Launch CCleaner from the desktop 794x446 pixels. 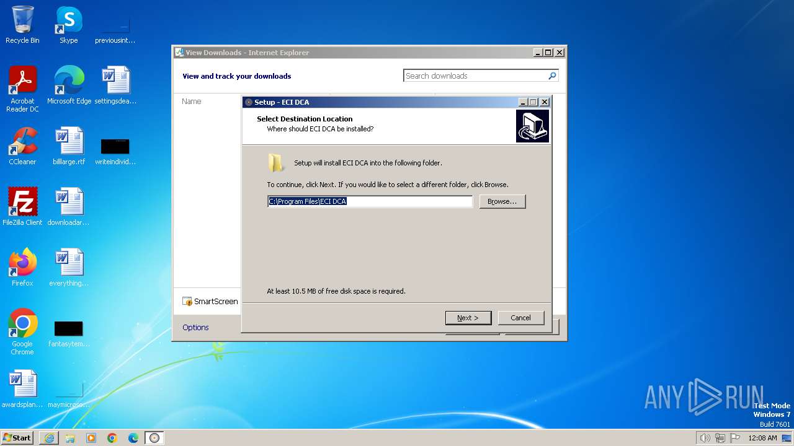pyautogui.click(x=22, y=146)
